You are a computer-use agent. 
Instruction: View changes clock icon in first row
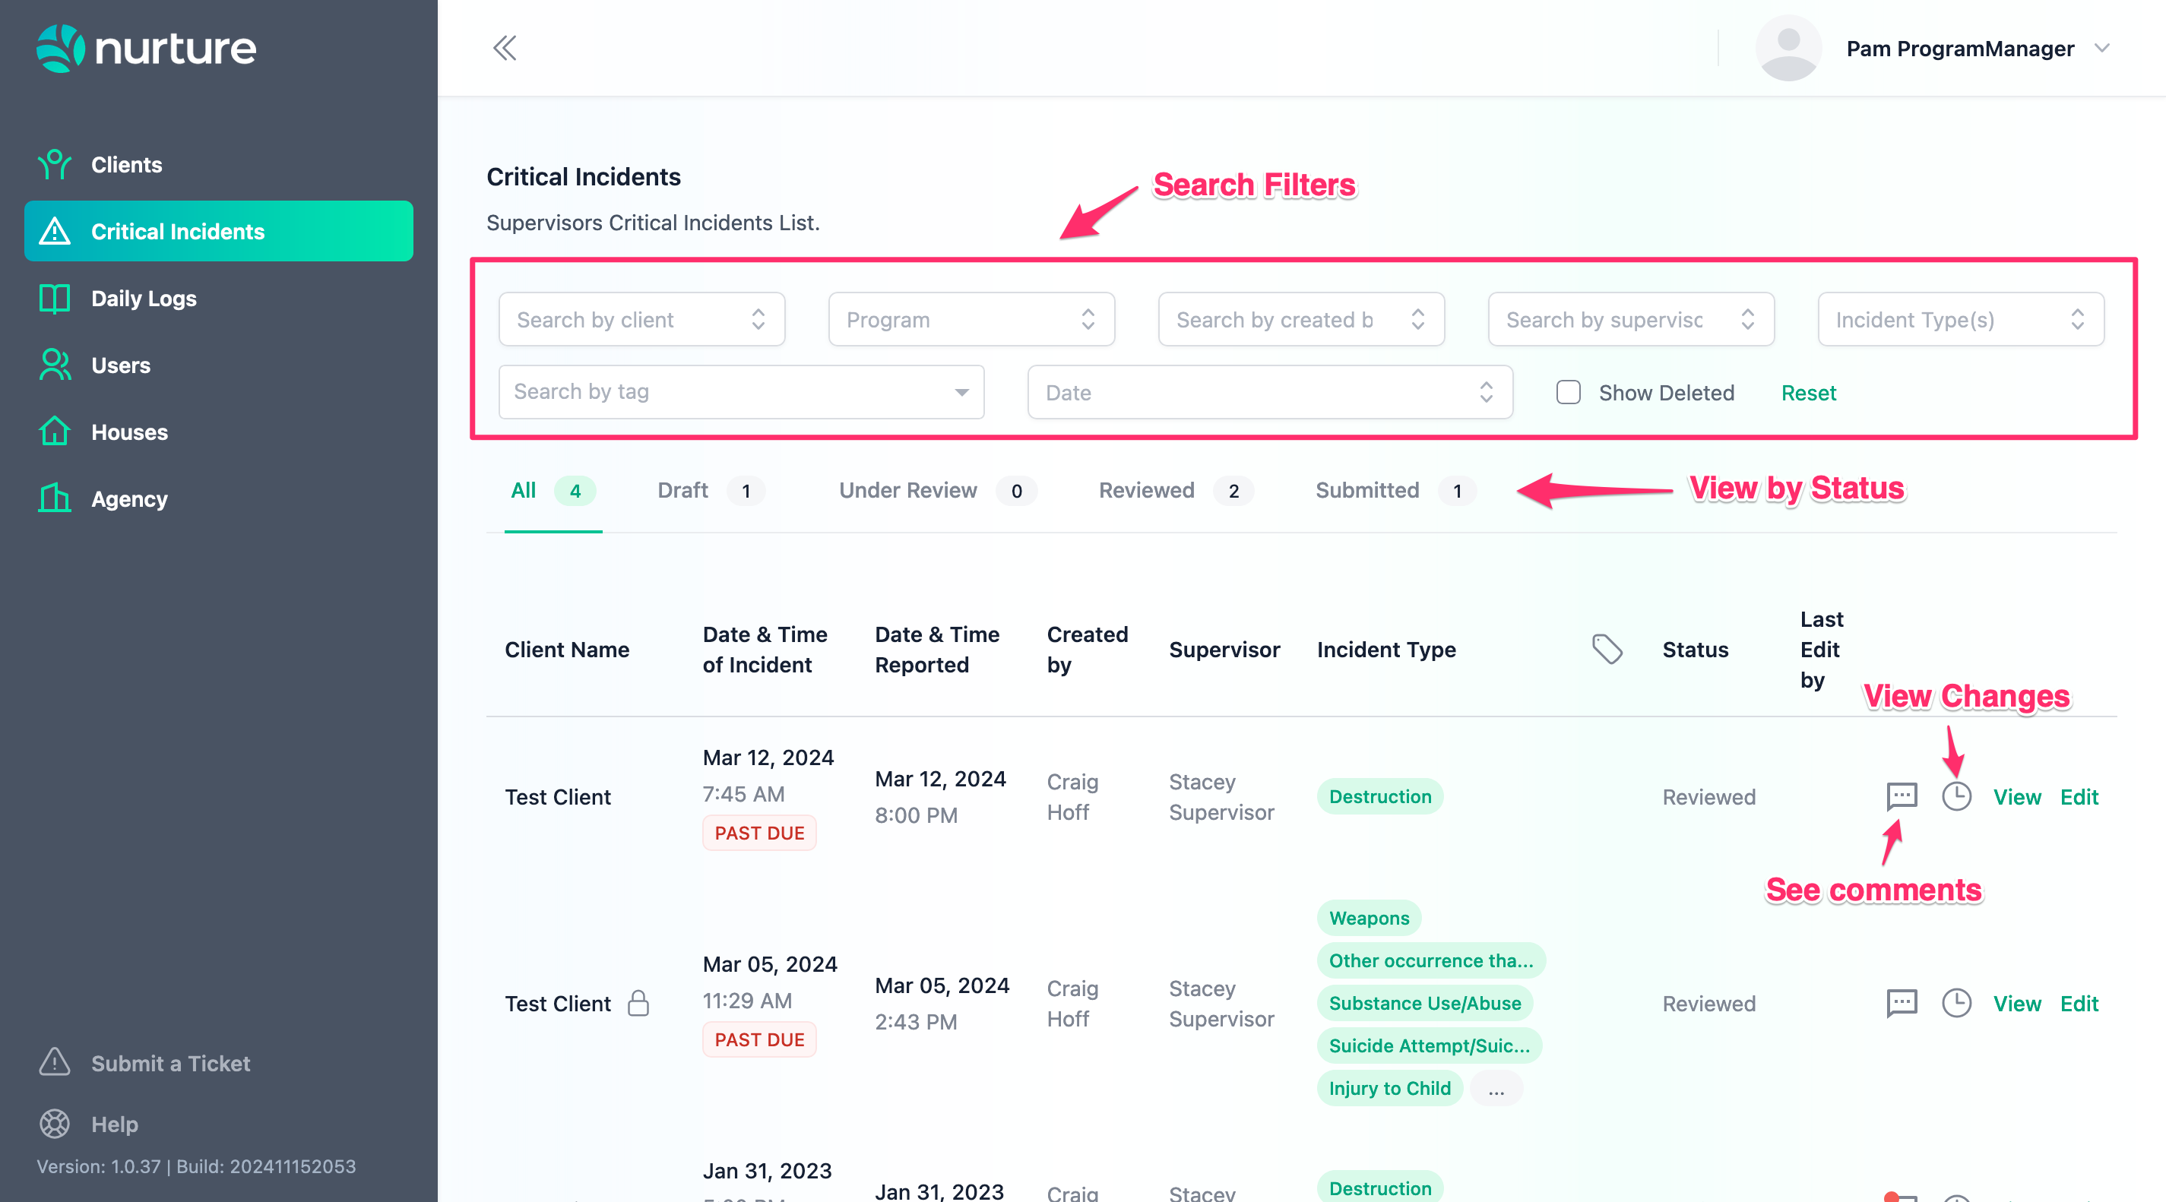coord(1955,796)
